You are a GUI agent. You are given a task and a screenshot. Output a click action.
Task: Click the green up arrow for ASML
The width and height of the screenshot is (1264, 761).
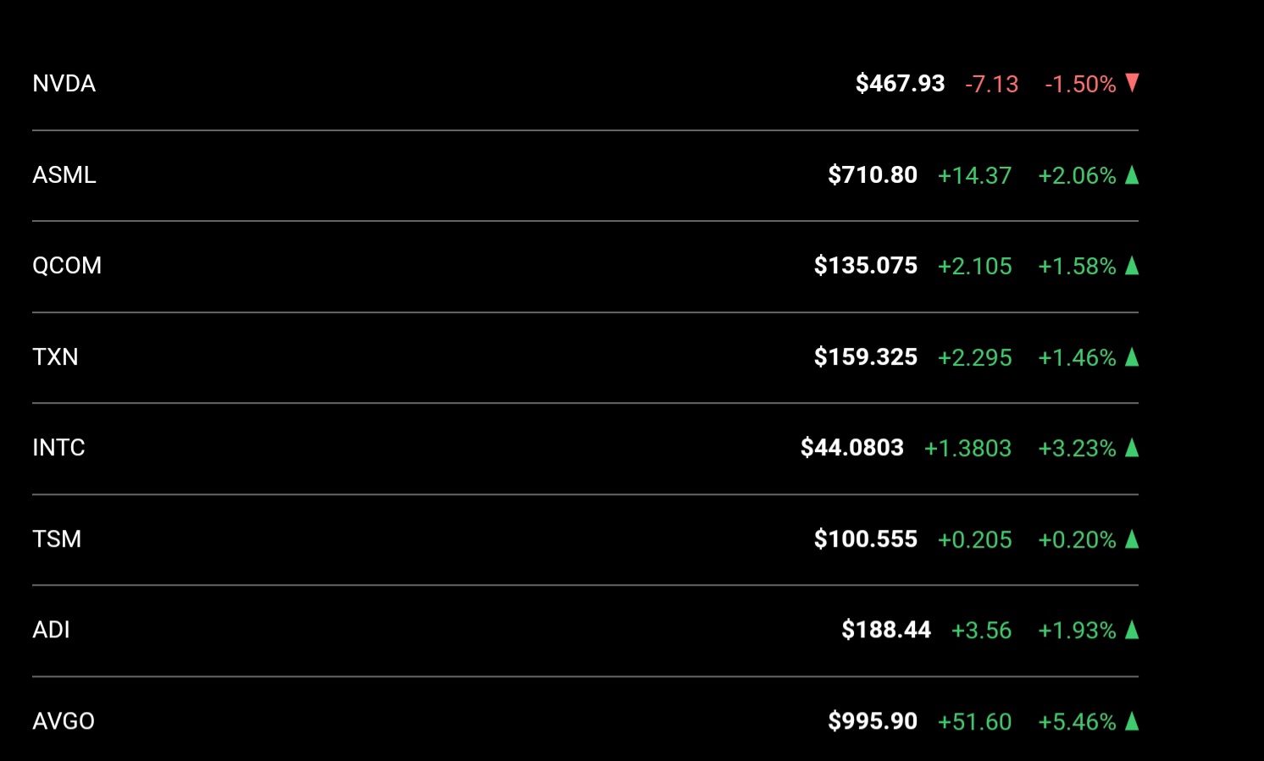[1132, 174]
